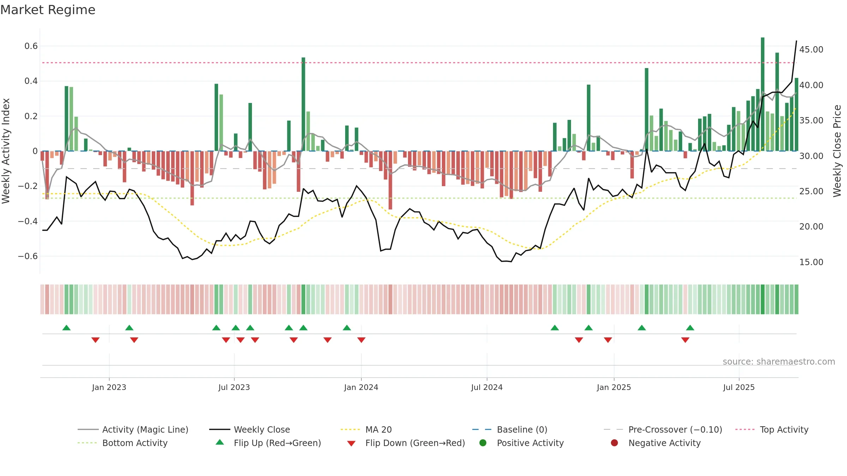The image size is (847, 476).
Task: Click the Flip Up marker just after Jan 2025
Action: pos(642,328)
